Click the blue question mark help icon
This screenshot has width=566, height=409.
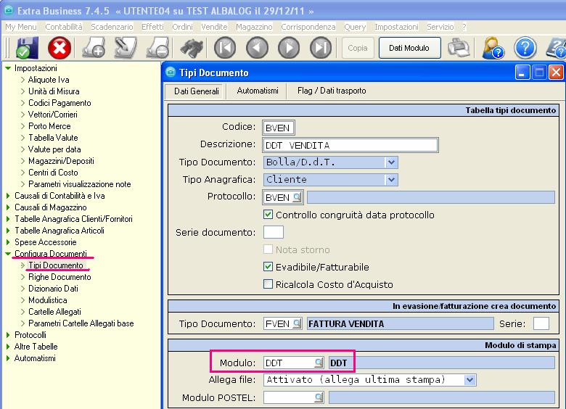click(x=525, y=48)
